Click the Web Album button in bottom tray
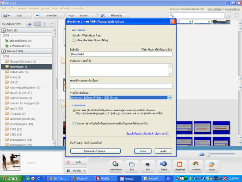Screen dimensions: 242x182 [116, 166]
